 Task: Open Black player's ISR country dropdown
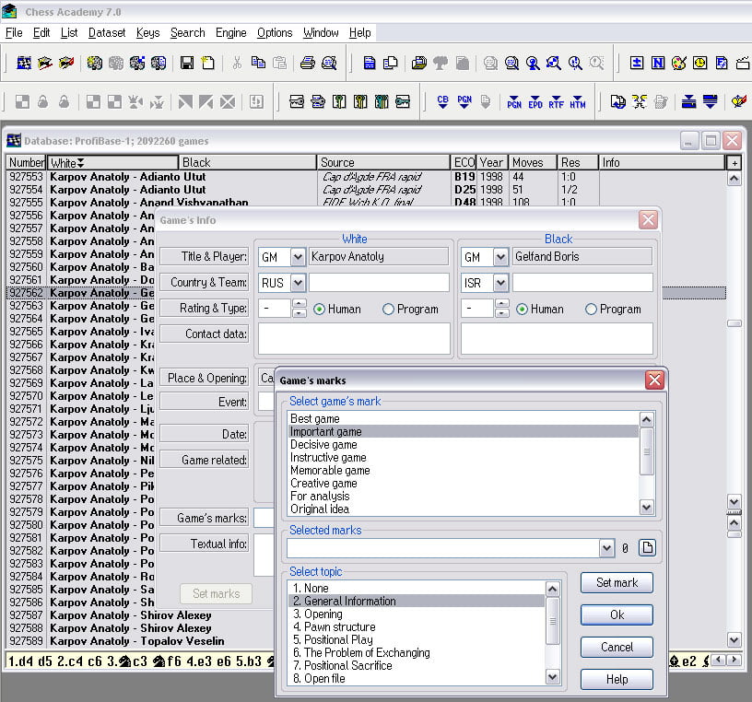pyautogui.click(x=500, y=283)
